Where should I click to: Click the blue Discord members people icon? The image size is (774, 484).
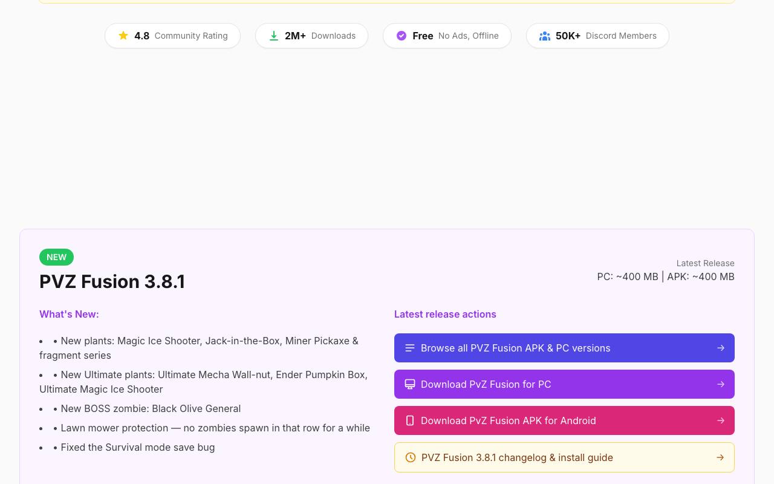pyautogui.click(x=545, y=36)
